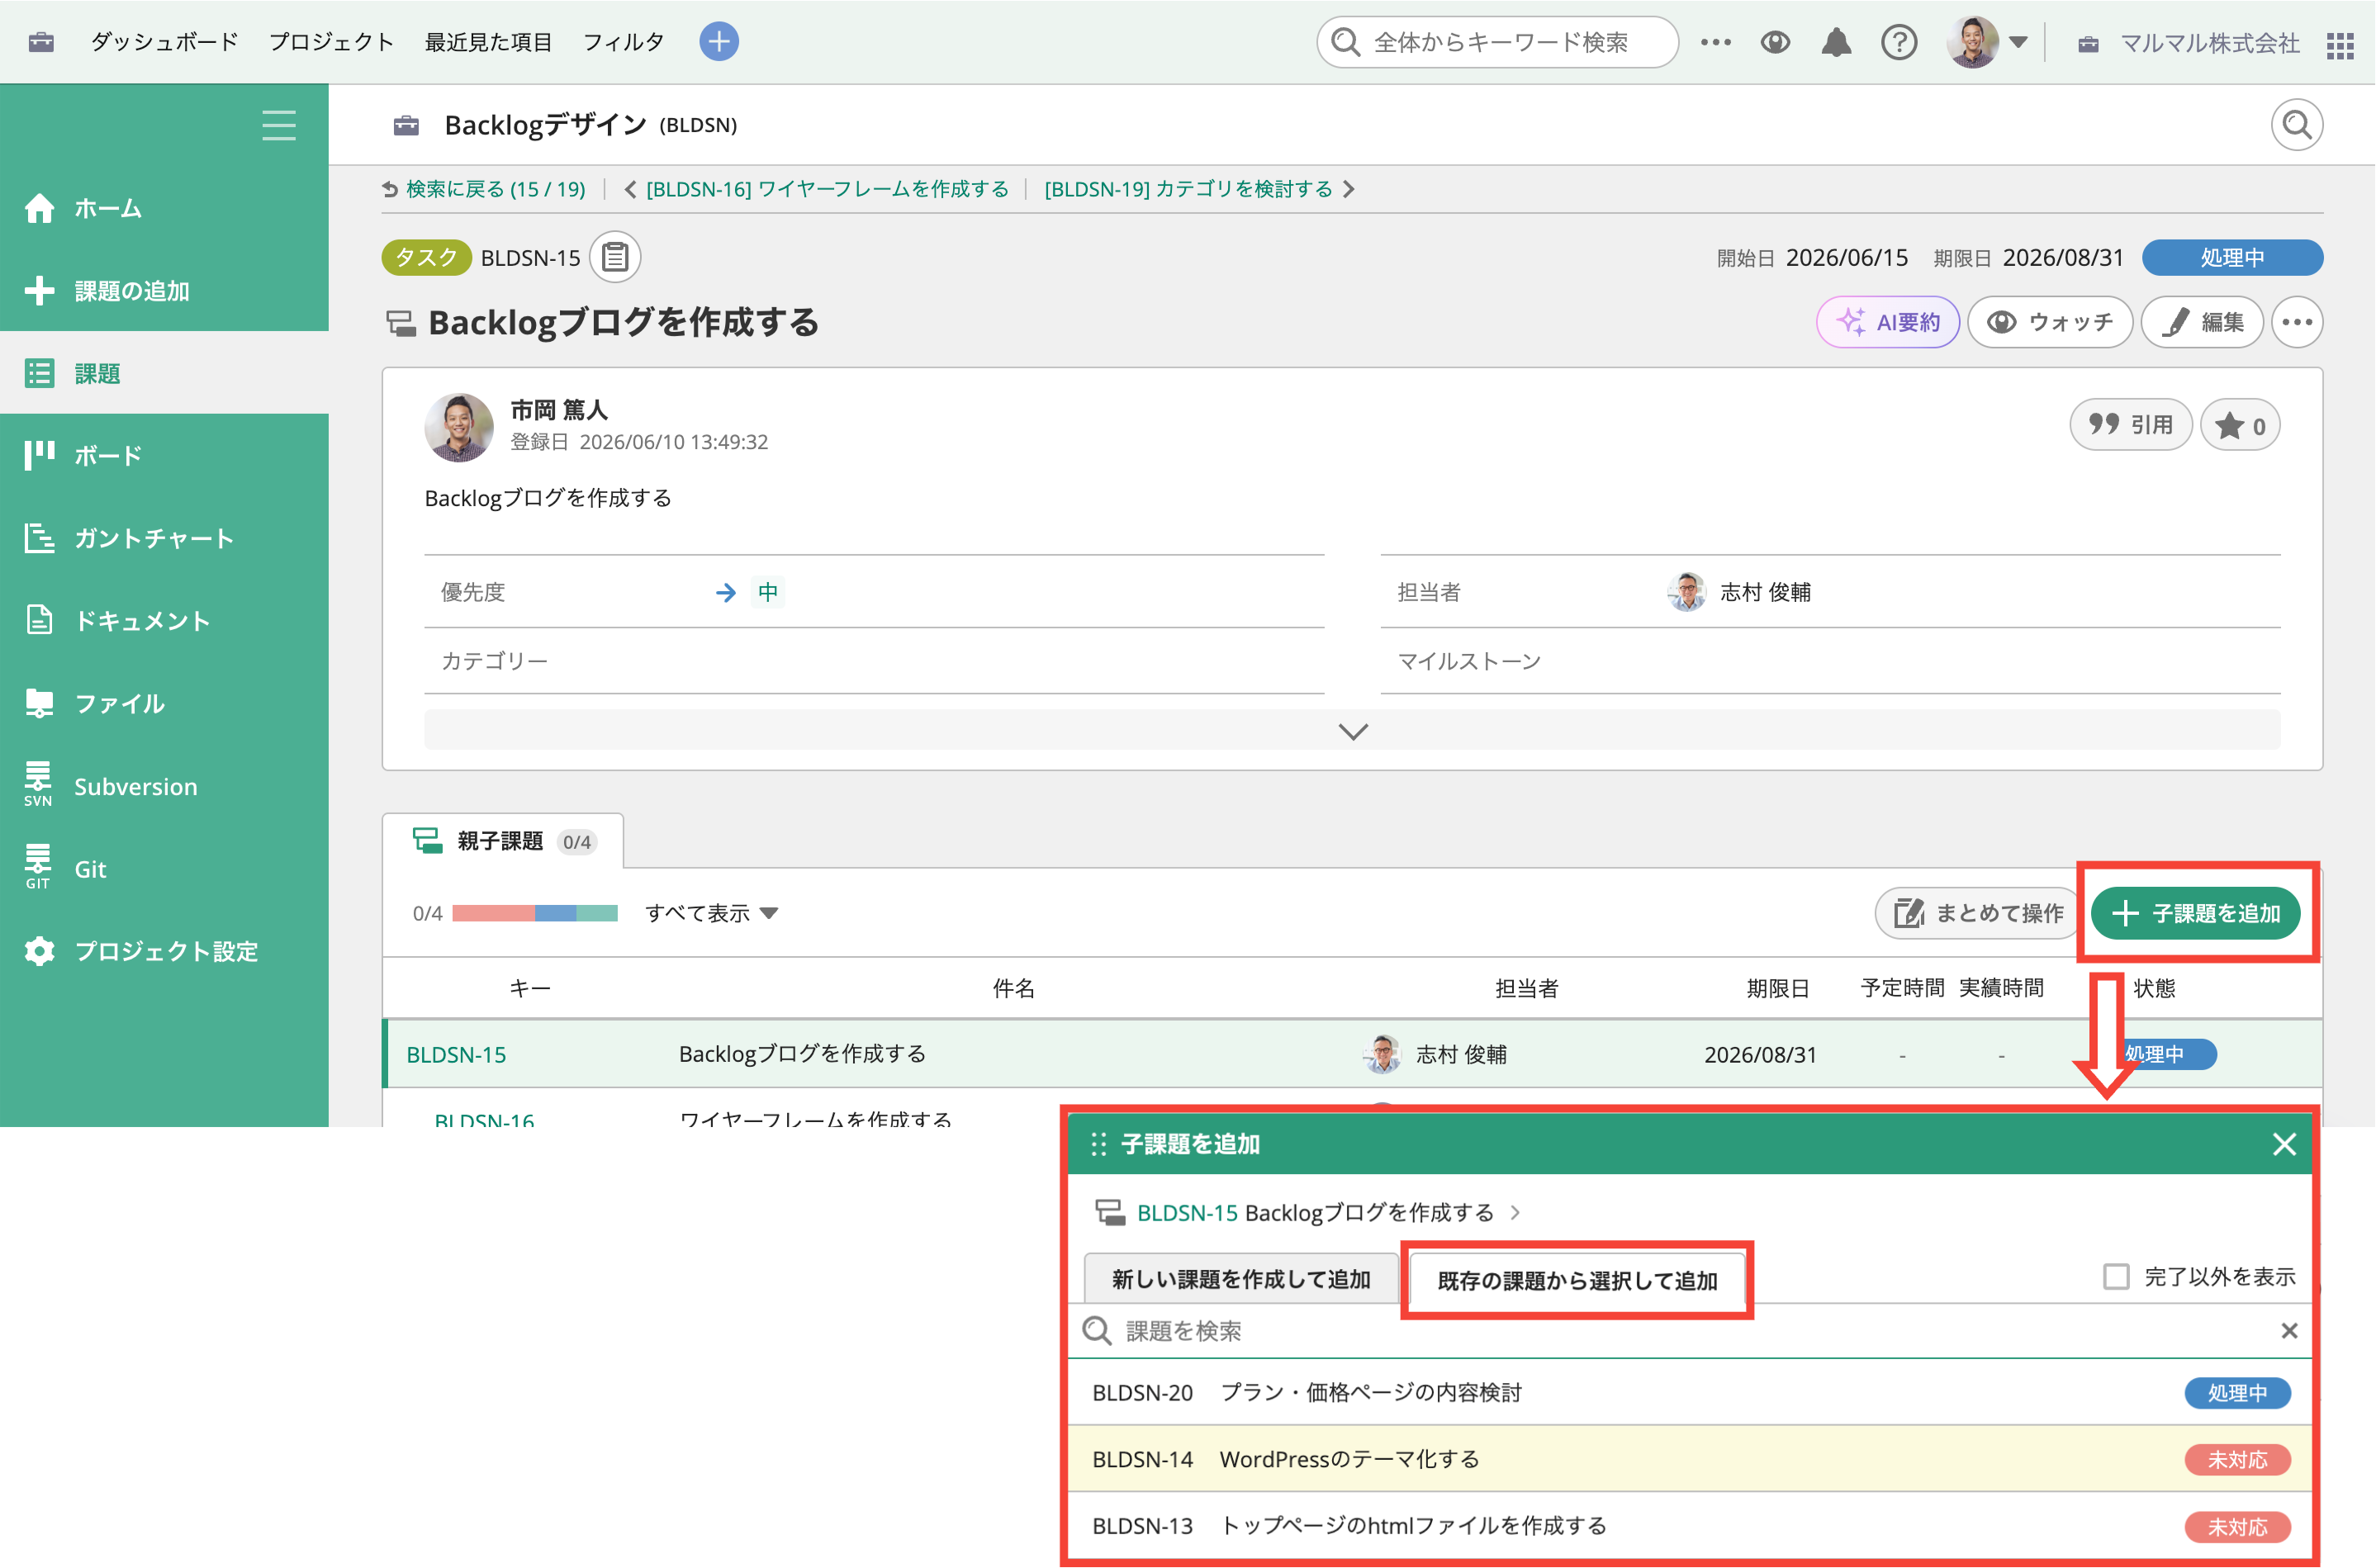Screen dimensions: 2376x1568
Task: Open ボード in sidebar
Action: point(164,456)
